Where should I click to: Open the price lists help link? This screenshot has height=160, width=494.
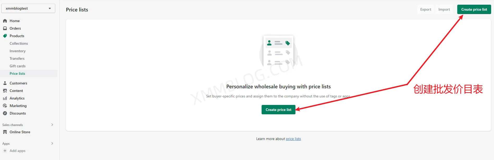click(x=293, y=139)
